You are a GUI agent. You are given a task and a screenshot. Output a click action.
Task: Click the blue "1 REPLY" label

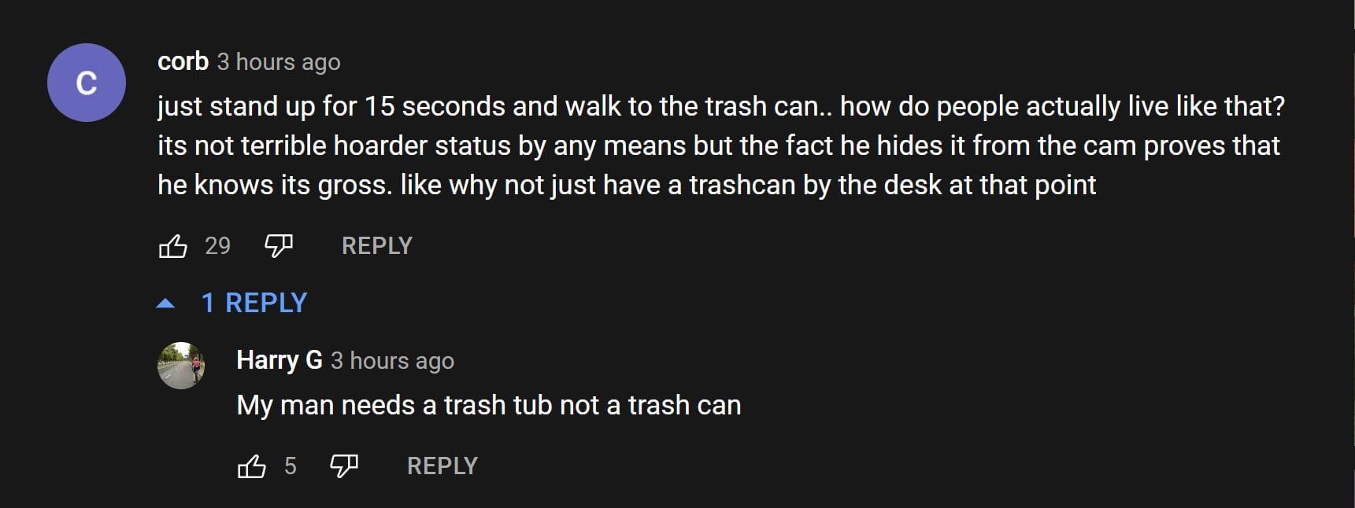tap(254, 303)
